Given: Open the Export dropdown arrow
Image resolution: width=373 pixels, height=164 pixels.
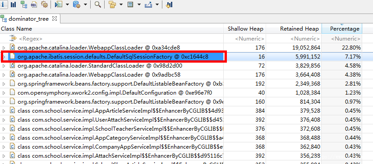Looking at the screenshot, I should pos(157,5).
